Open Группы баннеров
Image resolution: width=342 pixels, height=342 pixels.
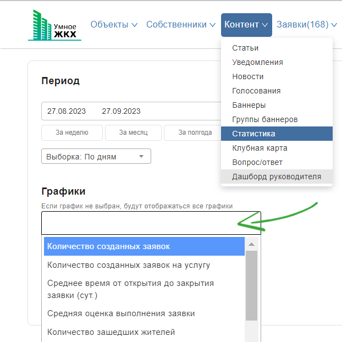pos(277,119)
